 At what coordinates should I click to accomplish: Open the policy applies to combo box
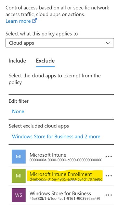(60, 43)
